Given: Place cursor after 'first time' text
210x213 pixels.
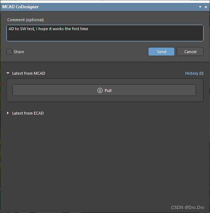Looking at the screenshot, I should [x=89, y=29].
